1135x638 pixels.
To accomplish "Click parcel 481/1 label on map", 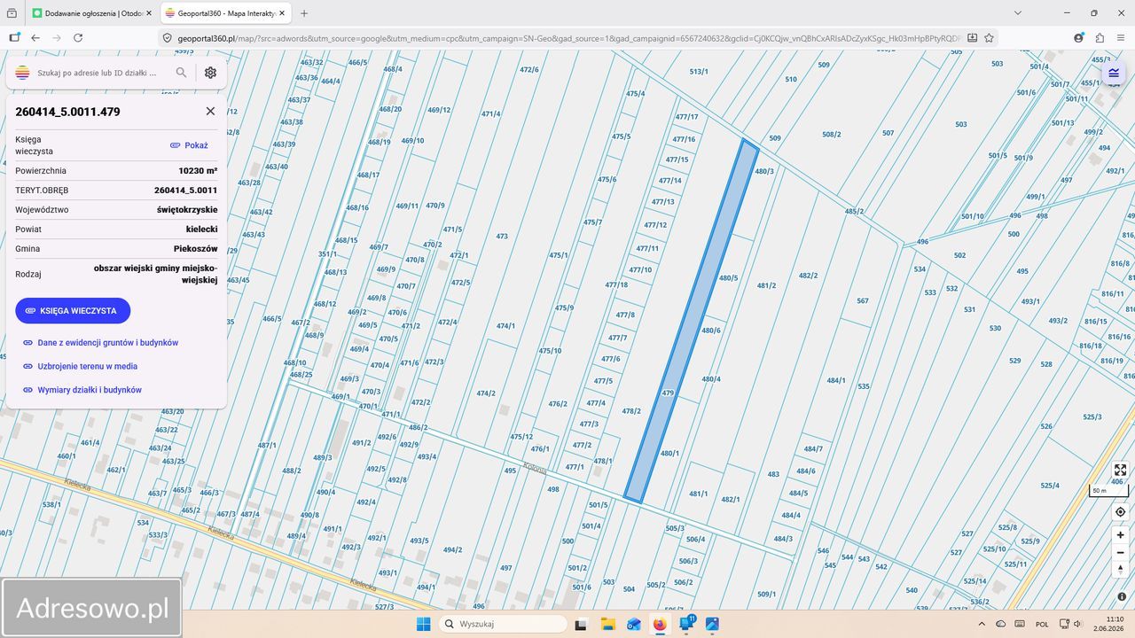I will tap(699, 494).
